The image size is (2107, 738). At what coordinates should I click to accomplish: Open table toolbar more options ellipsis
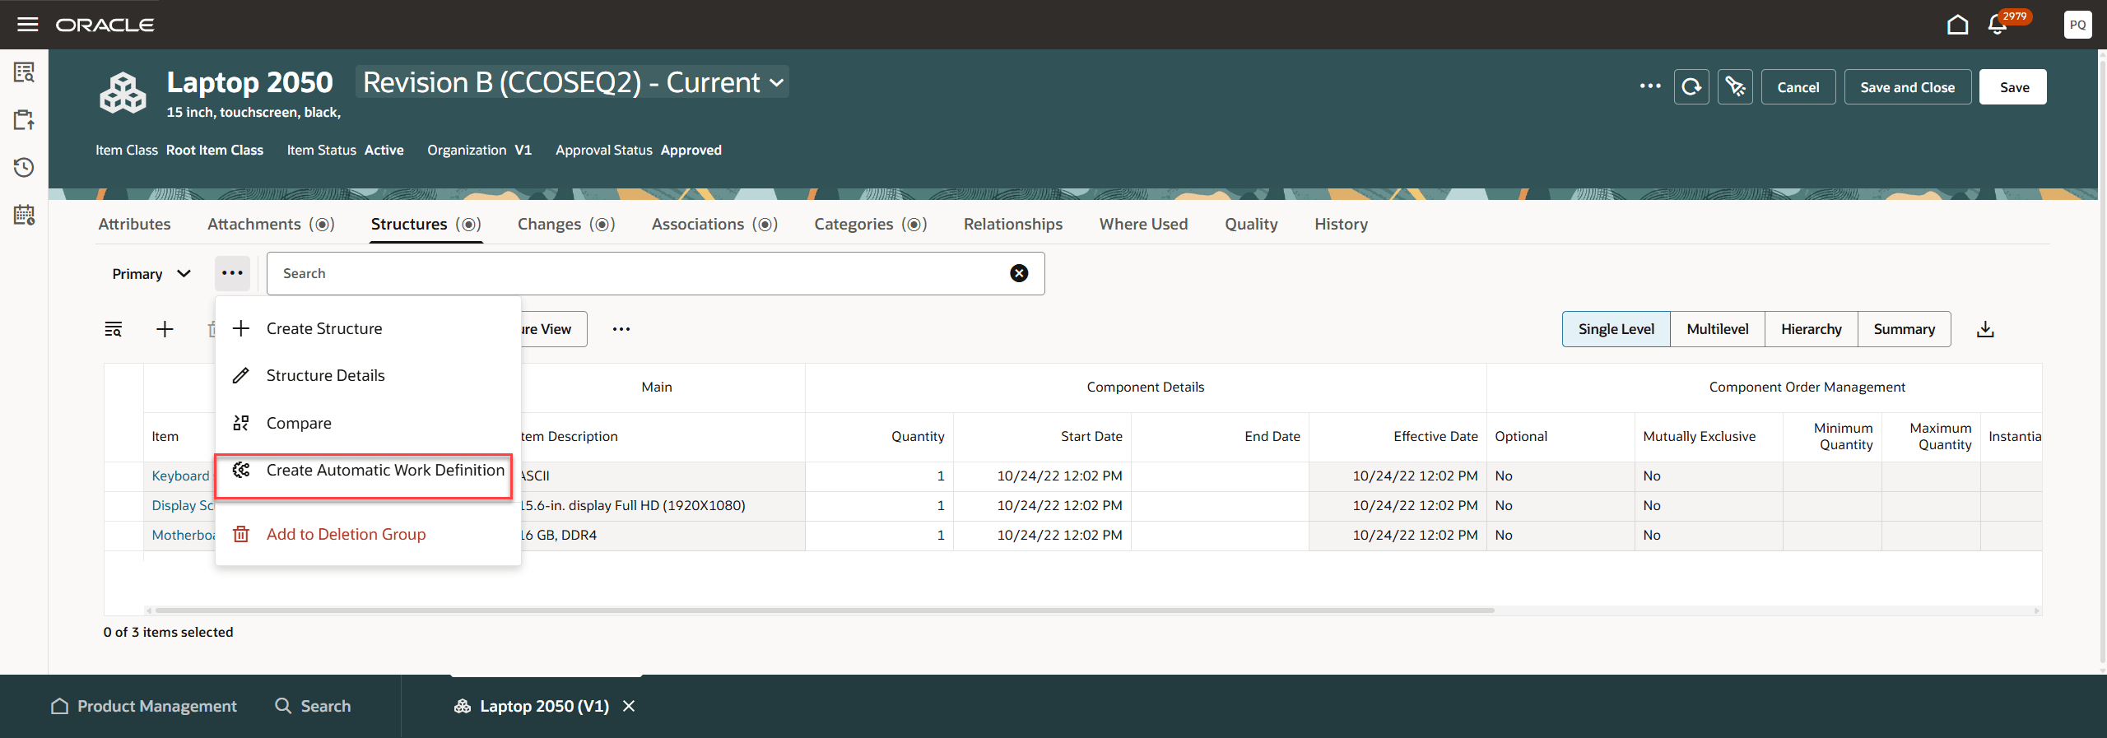621,329
